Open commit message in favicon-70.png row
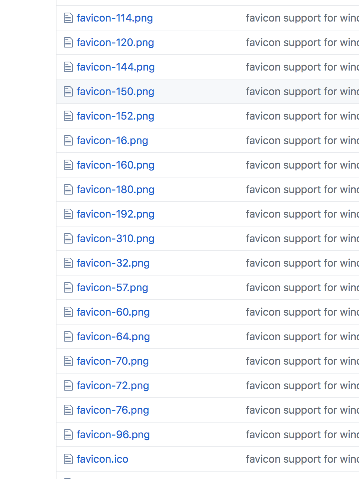359x479 pixels. pos(302,361)
